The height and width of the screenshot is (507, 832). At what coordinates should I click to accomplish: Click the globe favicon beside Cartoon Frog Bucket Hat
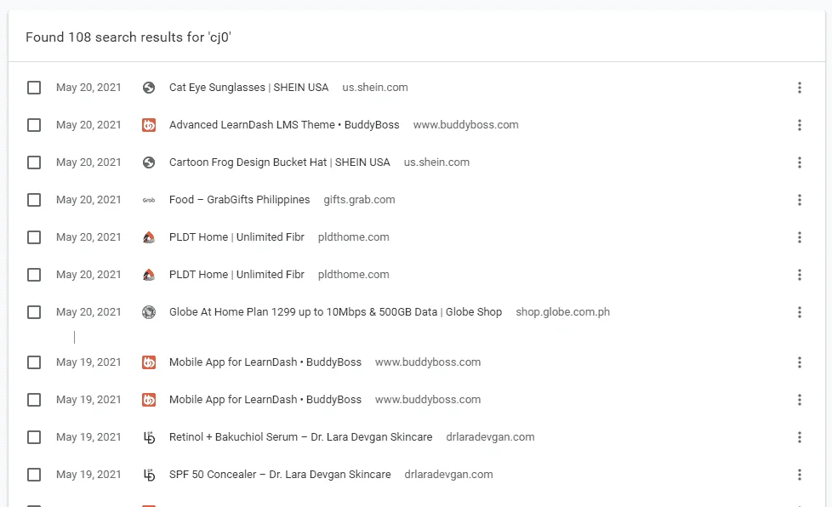[x=149, y=162]
